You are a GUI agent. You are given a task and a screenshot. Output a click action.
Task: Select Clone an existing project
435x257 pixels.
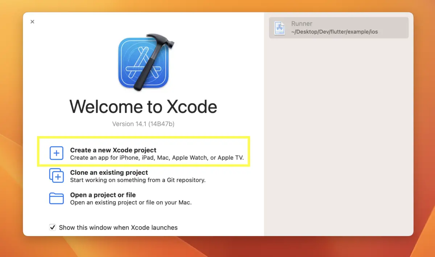click(127, 176)
